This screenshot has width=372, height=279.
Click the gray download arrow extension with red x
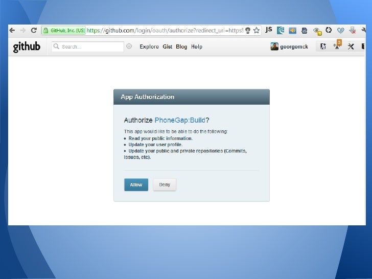click(x=353, y=30)
